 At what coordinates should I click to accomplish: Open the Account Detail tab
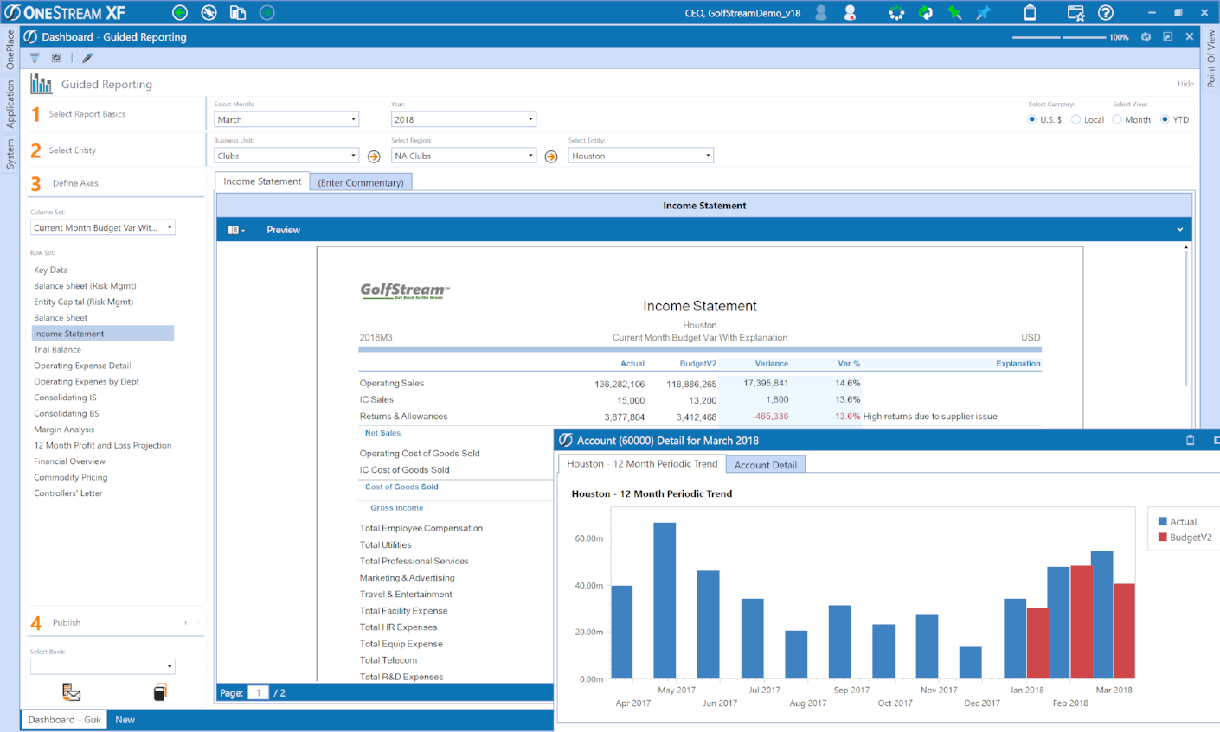766,465
